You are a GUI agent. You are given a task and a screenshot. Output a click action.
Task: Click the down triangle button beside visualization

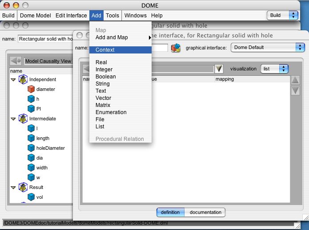[219, 69]
